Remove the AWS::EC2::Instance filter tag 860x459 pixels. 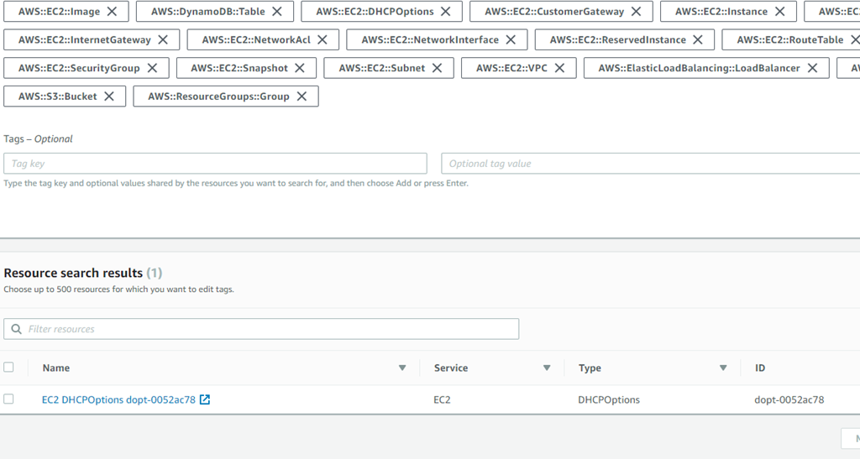coord(780,12)
